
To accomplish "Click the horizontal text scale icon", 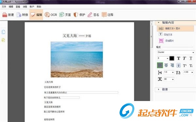I will (160, 79).
